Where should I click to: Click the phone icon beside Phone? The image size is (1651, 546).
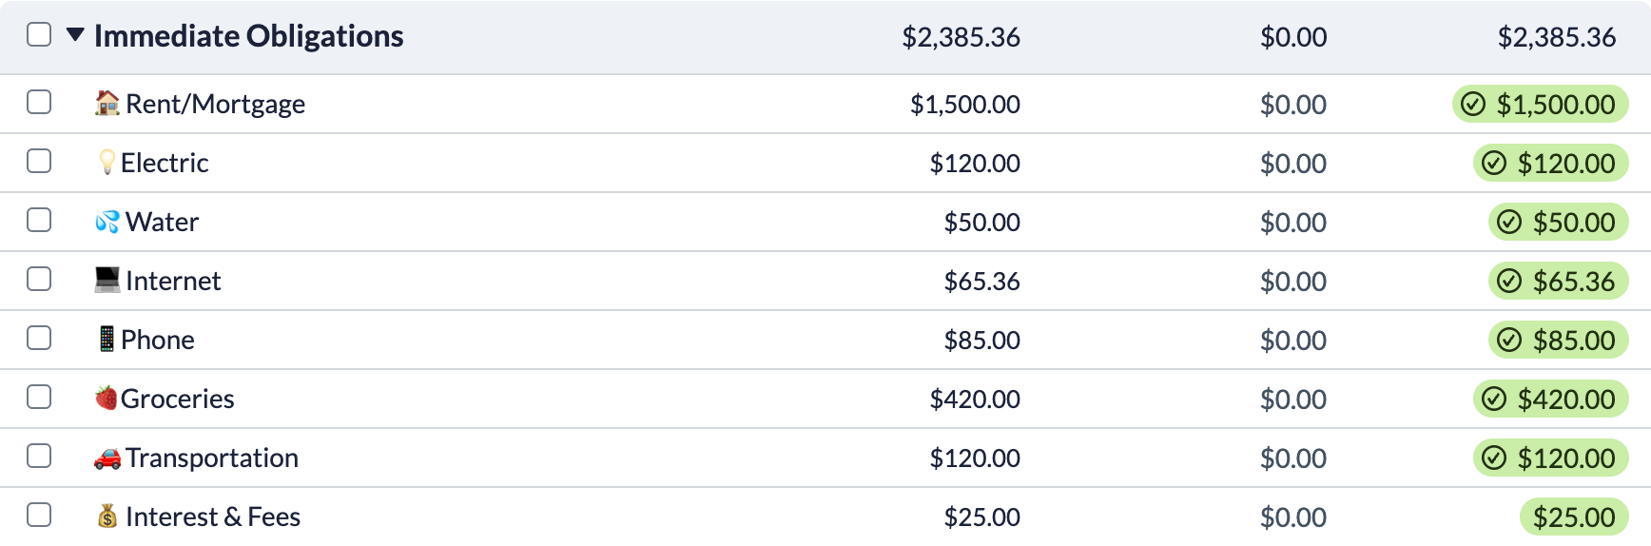tap(107, 339)
